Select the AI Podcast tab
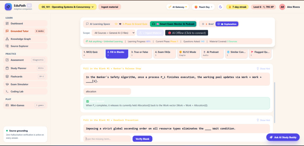Image resolution: width=304 pixels, height=146 pixels. click(212, 54)
